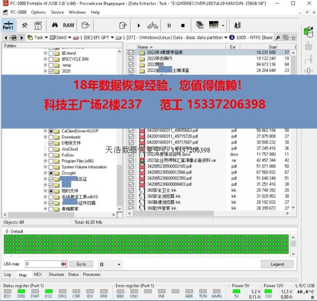The height and width of the screenshot is (301, 317).
Task: Toggle checkbox for 2022年4季度申报表 folder
Action: [x=131, y=53]
